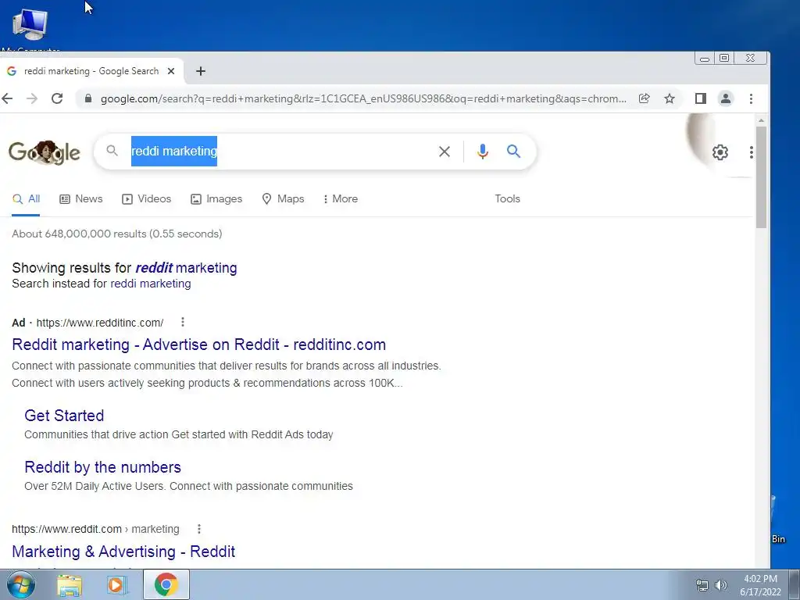The image size is (800, 600).
Task: Switch to the News tab
Action: 81,199
